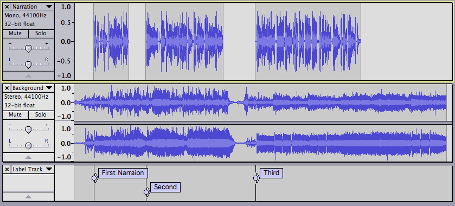Select the Second label

tap(165, 187)
